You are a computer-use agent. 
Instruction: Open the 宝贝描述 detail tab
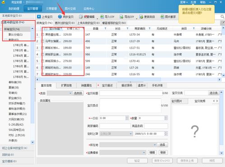tap(107, 86)
